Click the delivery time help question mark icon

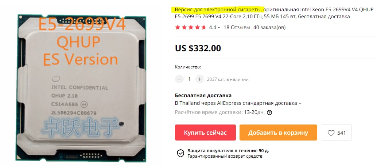click(x=269, y=112)
